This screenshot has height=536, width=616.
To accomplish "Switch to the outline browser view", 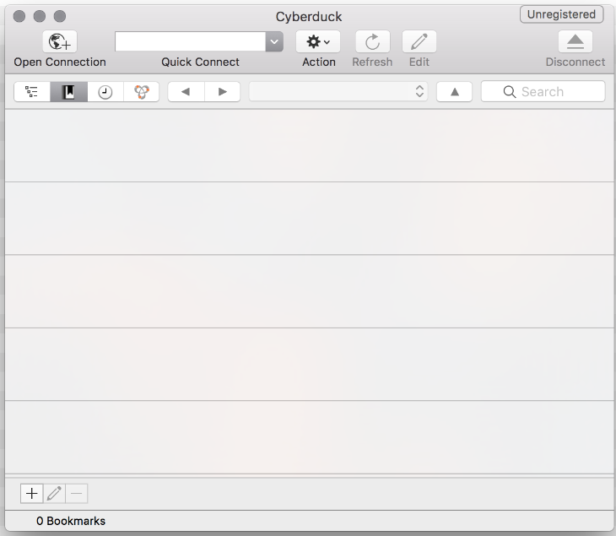I will click(x=32, y=92).
